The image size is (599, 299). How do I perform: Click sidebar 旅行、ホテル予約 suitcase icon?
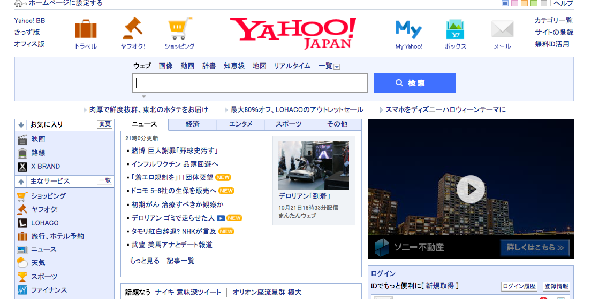22,236
